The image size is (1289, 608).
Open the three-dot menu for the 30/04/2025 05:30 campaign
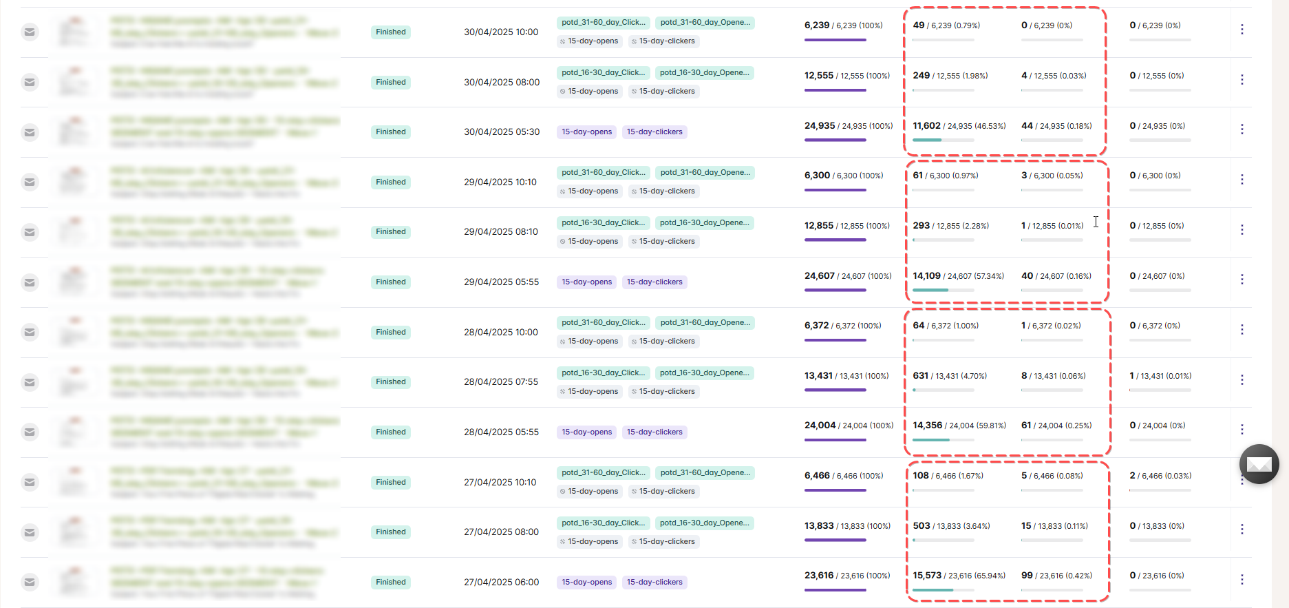1242,129
